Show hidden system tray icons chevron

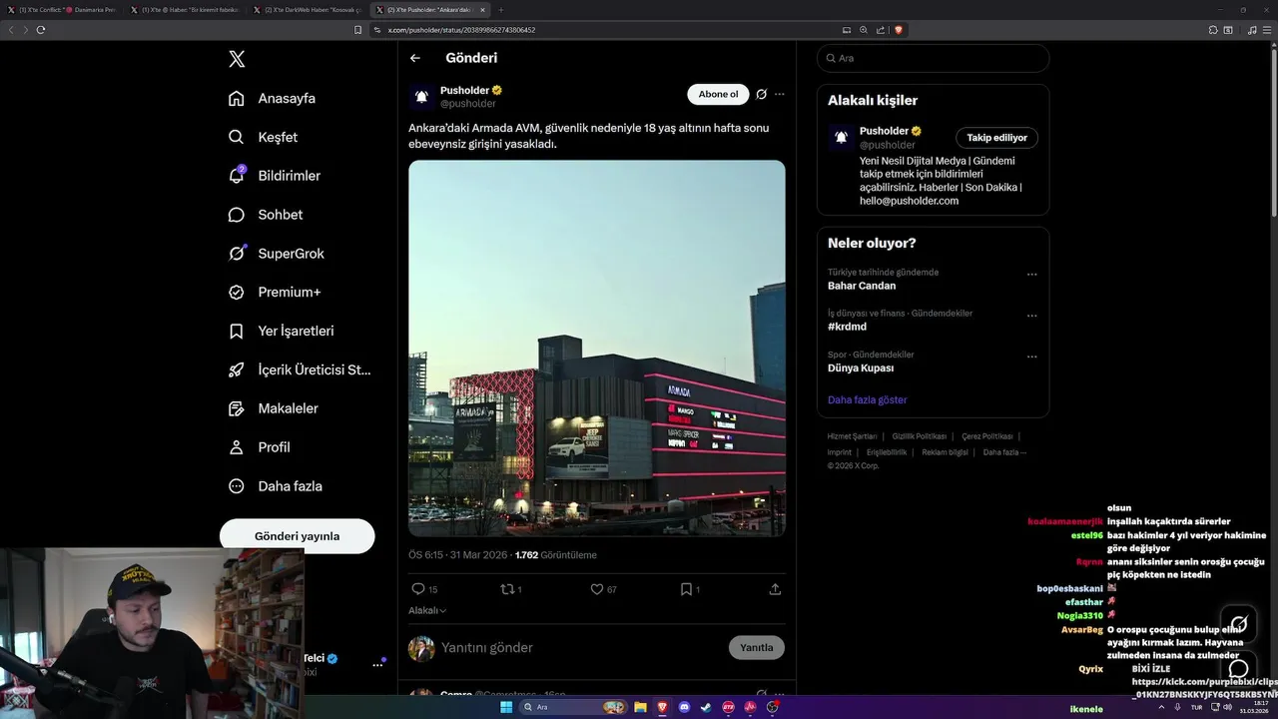point(1161,707)
